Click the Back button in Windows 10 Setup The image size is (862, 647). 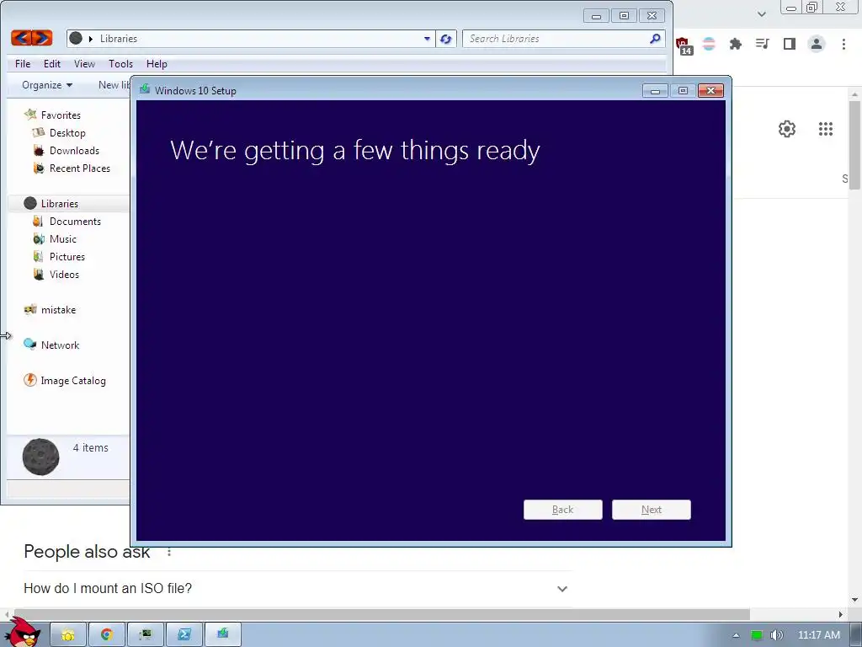pos(563,510)
